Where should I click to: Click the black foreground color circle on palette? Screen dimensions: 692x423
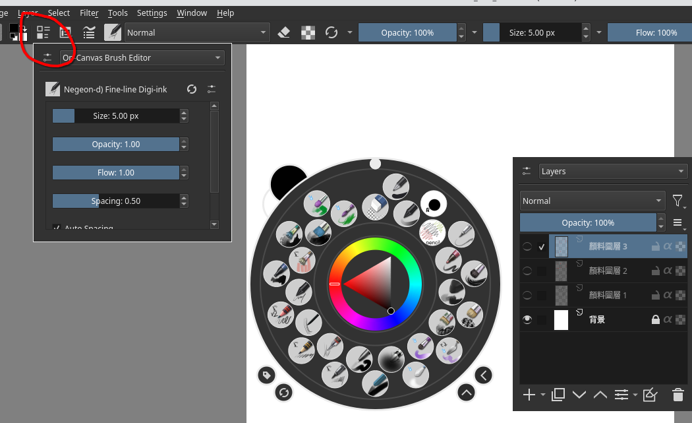[x=287, y=180]
